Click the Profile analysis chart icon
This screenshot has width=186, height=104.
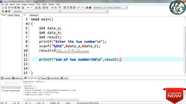(87, 8)
